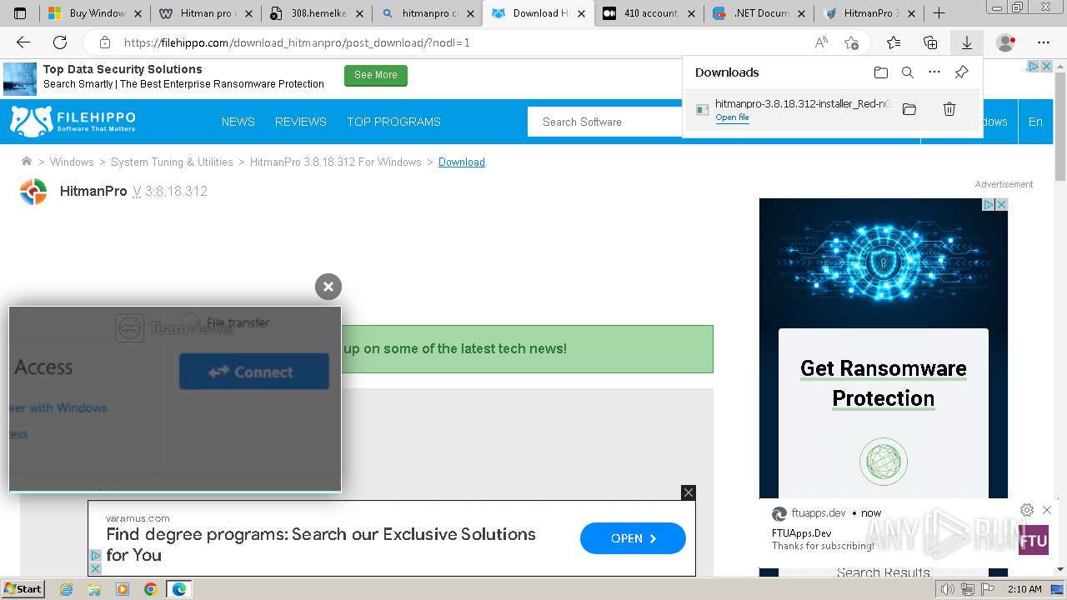Toggle the Downloads toolbar icon
This screenshot has height=600, width=1067.
(x=967, y=42)
